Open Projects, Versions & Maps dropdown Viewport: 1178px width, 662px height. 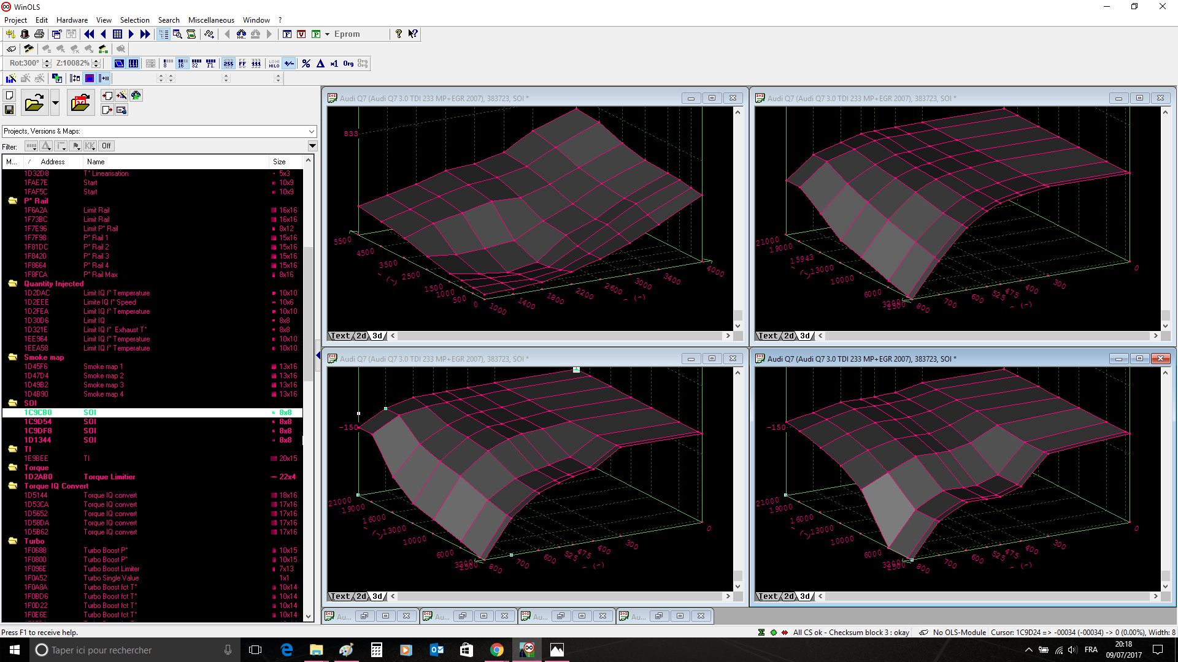click(x=312, y=131)
